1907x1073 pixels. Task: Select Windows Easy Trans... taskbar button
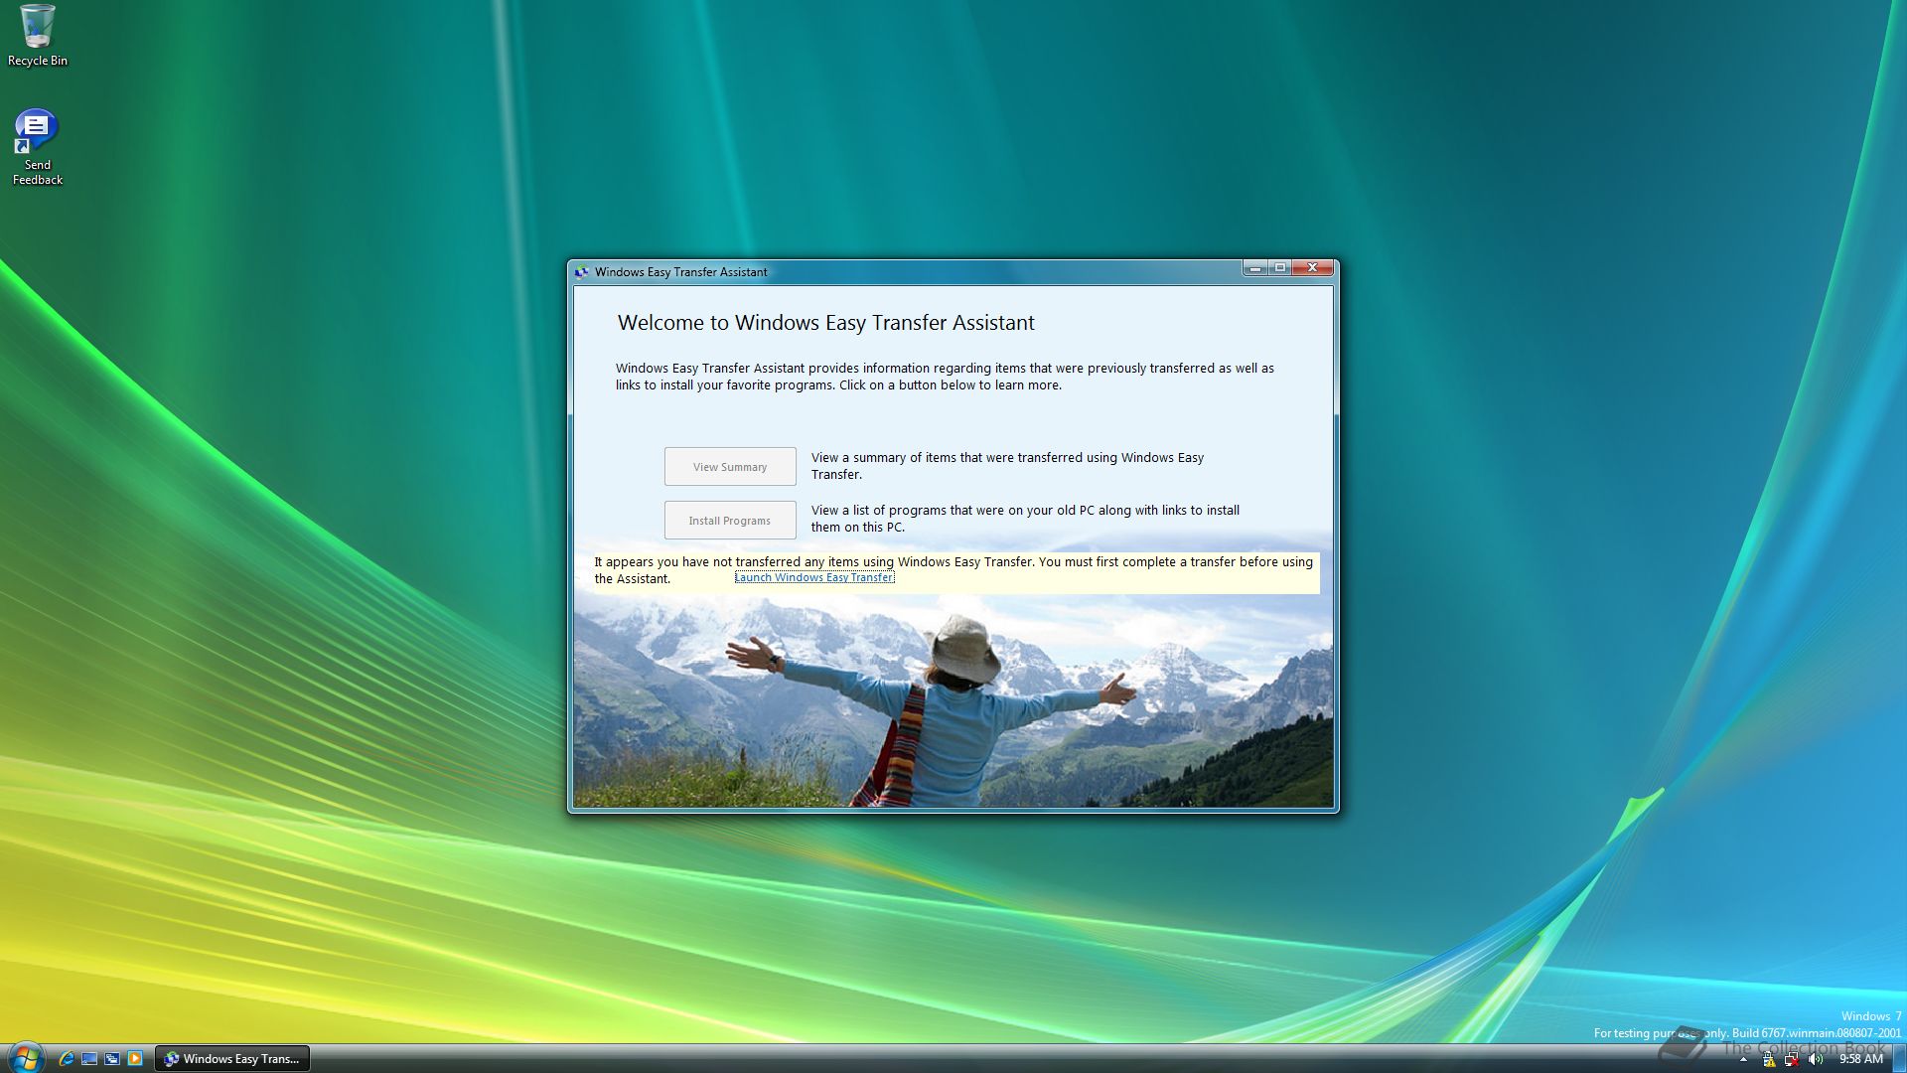click(232, 1059)
